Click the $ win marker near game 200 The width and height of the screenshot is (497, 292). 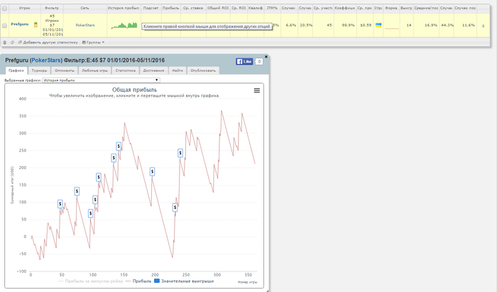click(152, 171)
